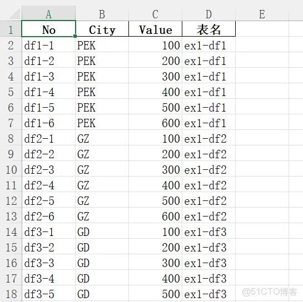Click value 100 in row 2
The height and width of the screenshot is (302, 303).
click(155, 44)
